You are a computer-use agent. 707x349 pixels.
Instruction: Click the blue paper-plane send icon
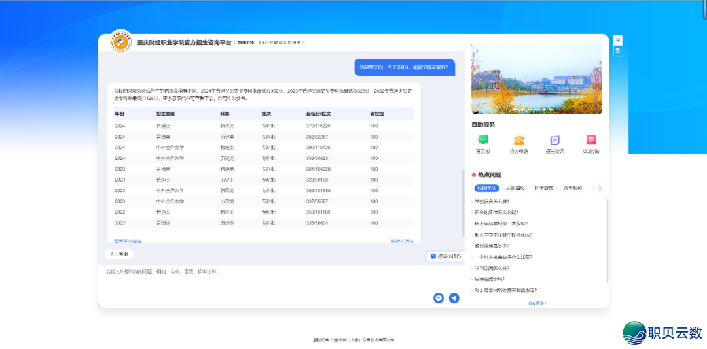point(454,298)
